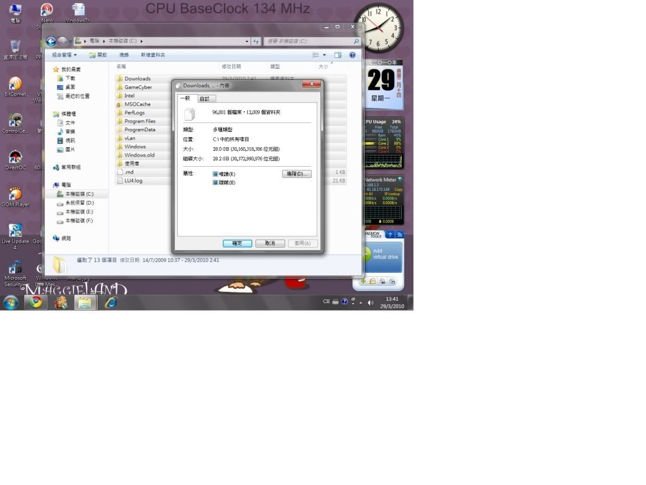Open the Explorer help question mark icon
Screen dimensions: 646x485
pyautogui.click(x=352, y=55)
